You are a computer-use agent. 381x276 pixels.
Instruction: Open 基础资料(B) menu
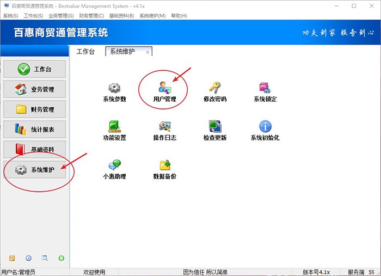pos(121,16)
